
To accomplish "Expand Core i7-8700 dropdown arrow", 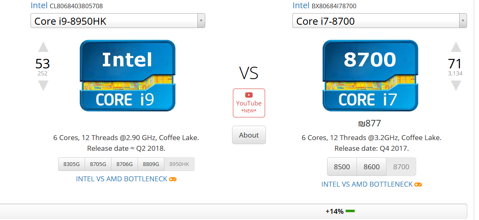I will pos(463,21).
